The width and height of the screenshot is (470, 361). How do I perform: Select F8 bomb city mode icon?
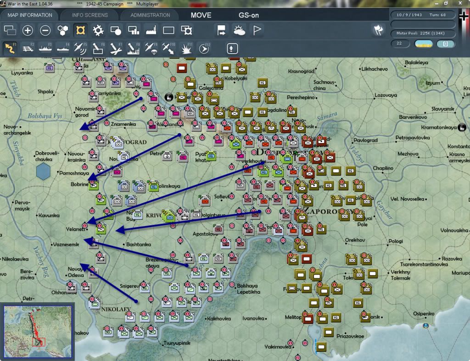click(134, 48)
